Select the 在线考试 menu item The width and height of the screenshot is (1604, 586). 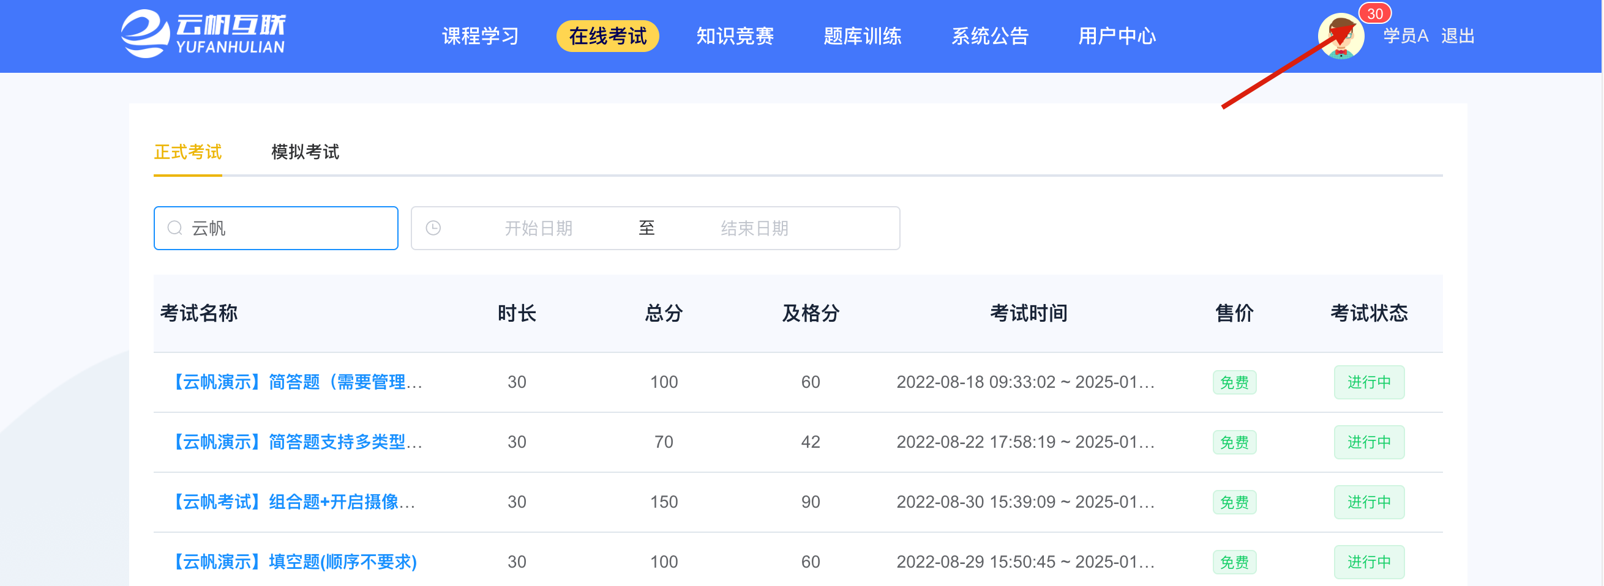pos(608,36)
